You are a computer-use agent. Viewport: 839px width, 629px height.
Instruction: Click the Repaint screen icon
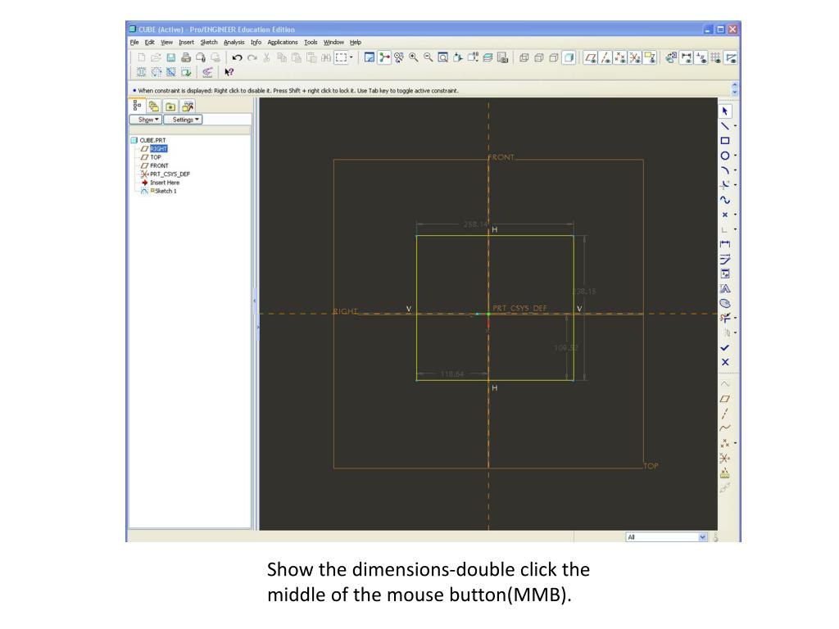coord(370,58)
